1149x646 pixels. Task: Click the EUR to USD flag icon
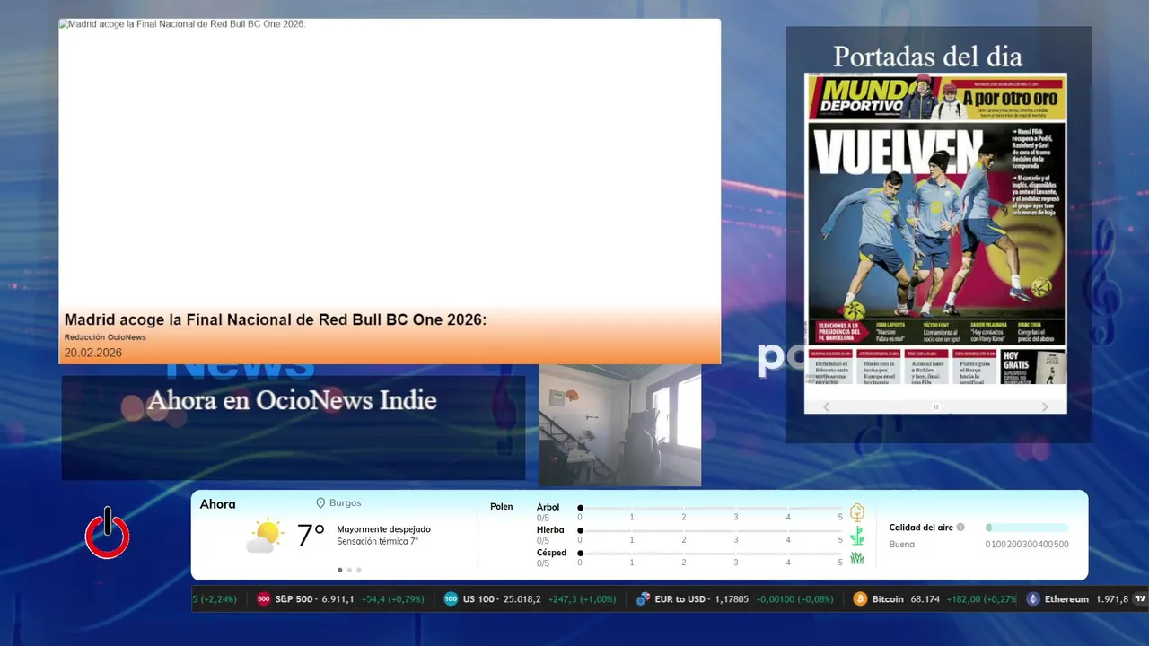coord(643,599)
